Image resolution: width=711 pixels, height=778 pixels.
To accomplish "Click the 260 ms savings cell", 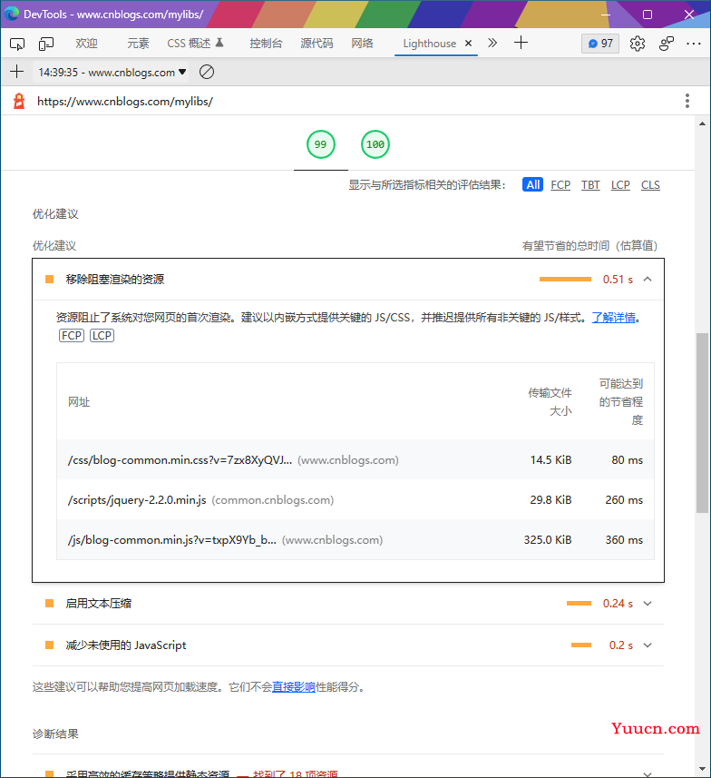I will click(x=624, y=499).
